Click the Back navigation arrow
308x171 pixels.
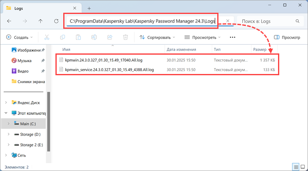(x=9, y=21)
